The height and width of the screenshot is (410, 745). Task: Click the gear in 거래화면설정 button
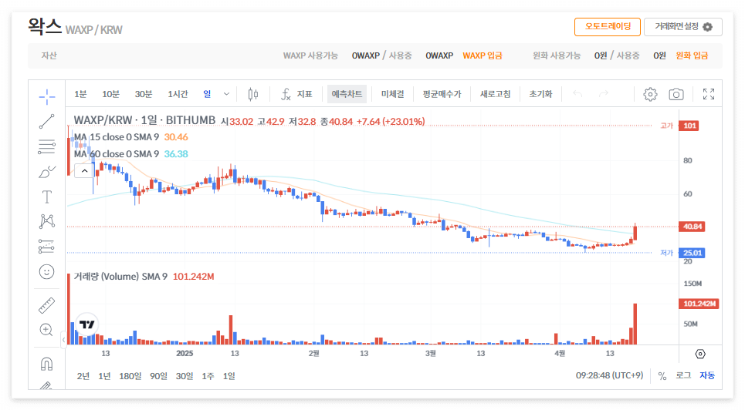click(707, 27)
